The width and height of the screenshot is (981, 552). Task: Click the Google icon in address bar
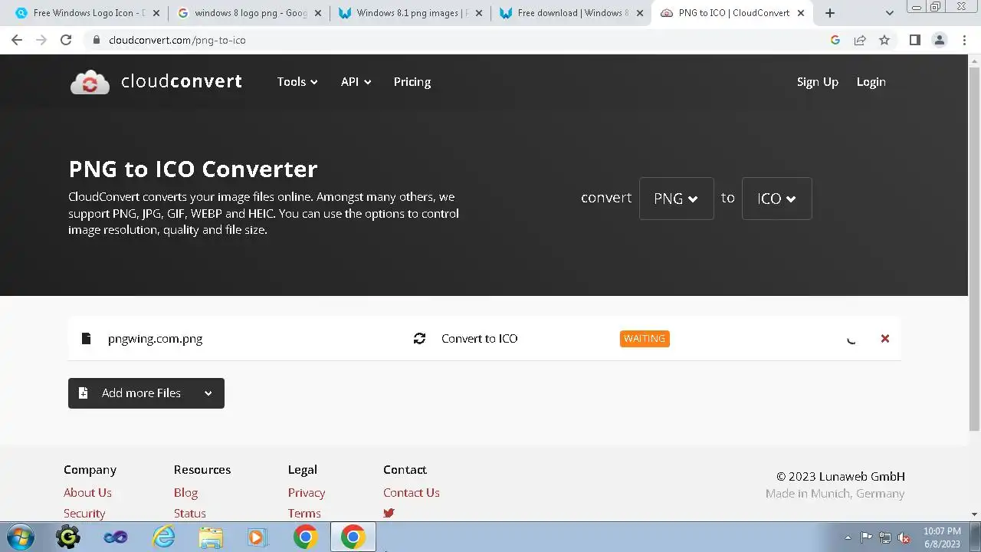click(835, 40)
